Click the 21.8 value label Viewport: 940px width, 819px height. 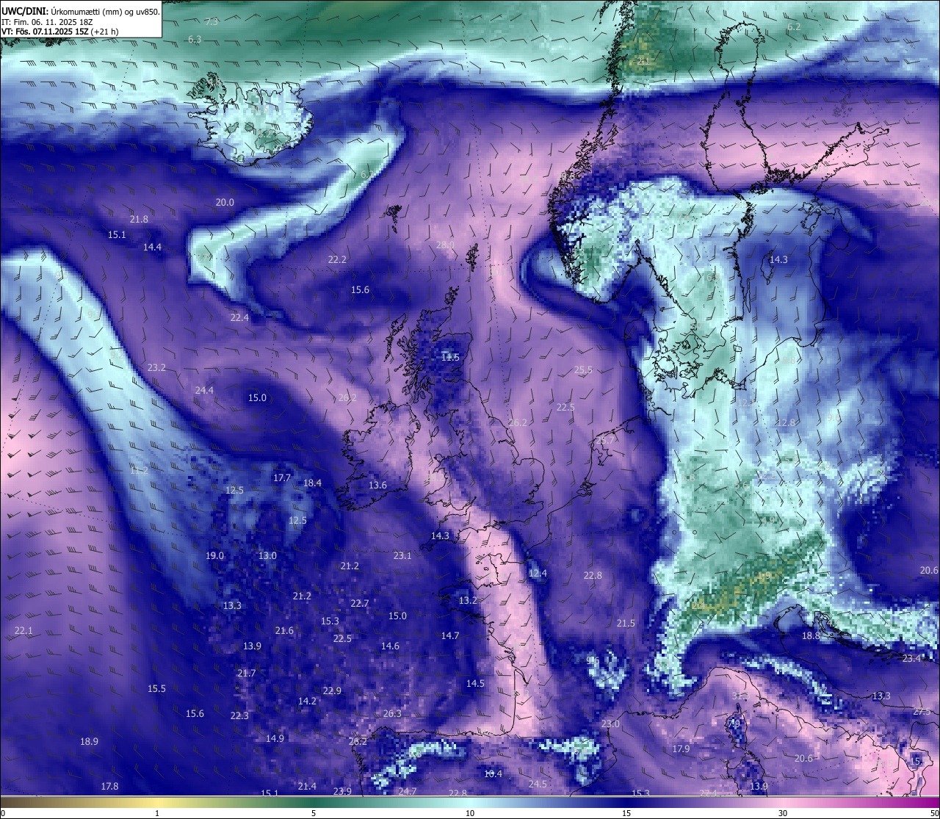(x=139, y=219)
